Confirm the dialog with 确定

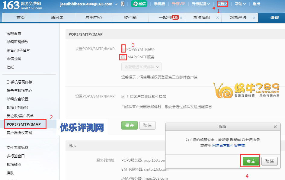pyautogui.click(x=251, y=161)
